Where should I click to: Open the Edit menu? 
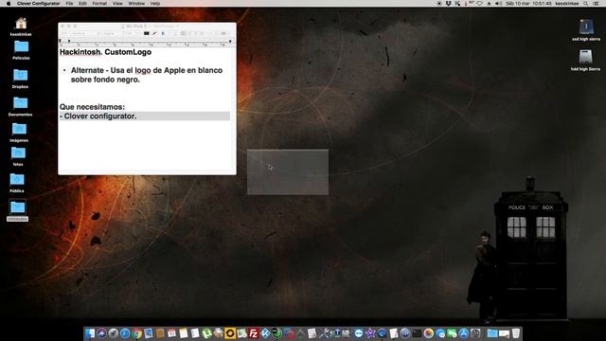point(82,4)
